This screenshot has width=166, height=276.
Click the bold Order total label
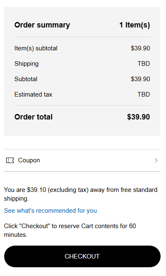click(33, 117)
